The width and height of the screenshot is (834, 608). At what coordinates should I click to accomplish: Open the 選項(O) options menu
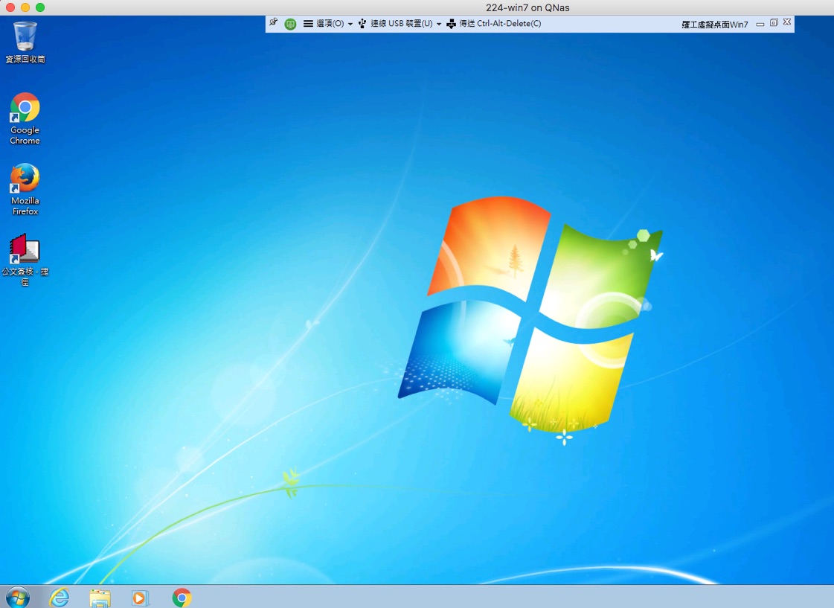coord(330,24)
